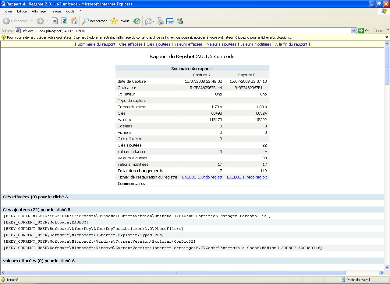This screenshot has width=390, height=284.
Task: Open the Fichier menu
Action: pos(8,11)
